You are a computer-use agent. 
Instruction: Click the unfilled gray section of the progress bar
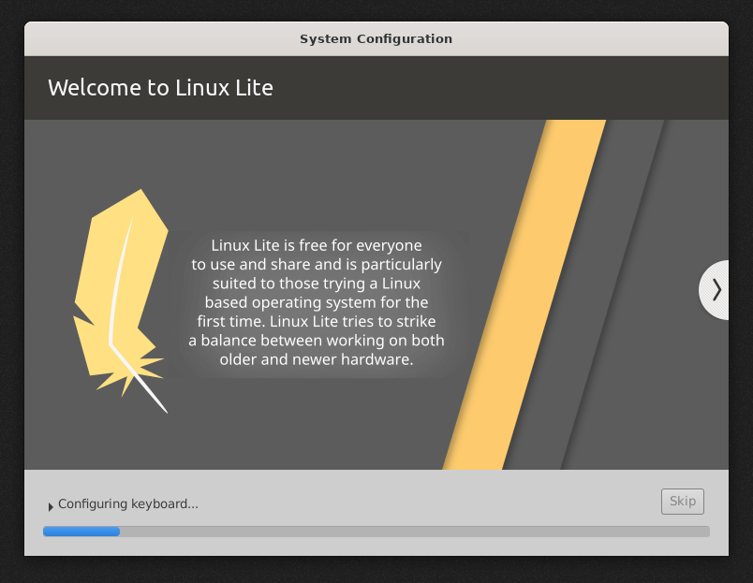[412, 532]
